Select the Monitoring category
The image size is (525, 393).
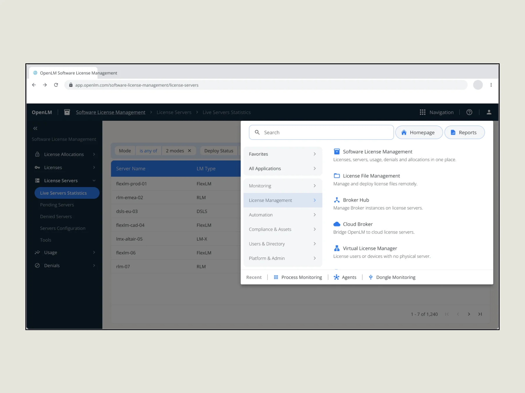(283, 186)
